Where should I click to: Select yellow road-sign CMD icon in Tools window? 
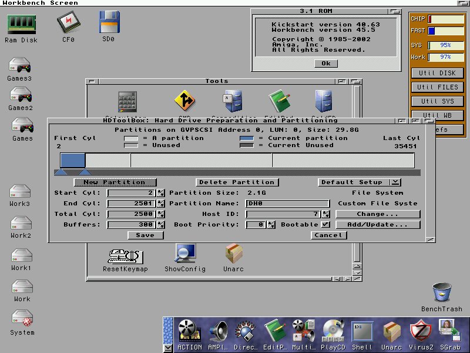point(184,101)
